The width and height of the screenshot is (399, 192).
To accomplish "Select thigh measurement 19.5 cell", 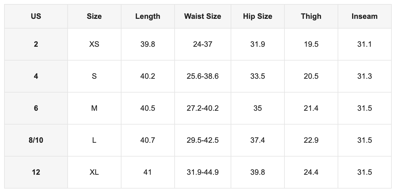I will point(311,44).
